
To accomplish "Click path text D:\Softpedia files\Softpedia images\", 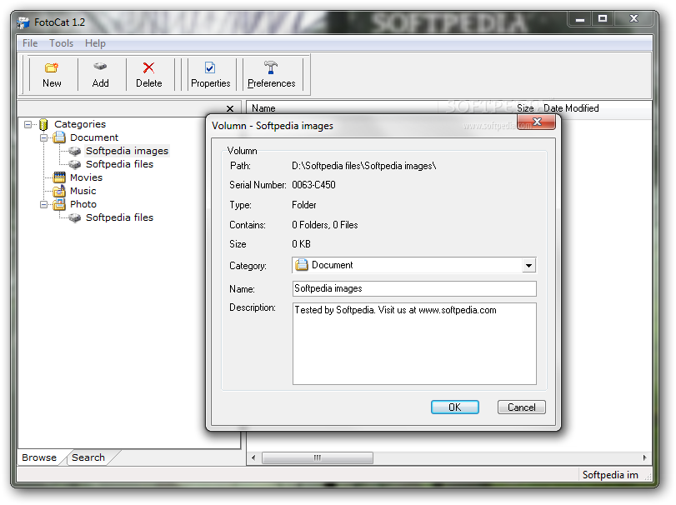I will (364, 166).
